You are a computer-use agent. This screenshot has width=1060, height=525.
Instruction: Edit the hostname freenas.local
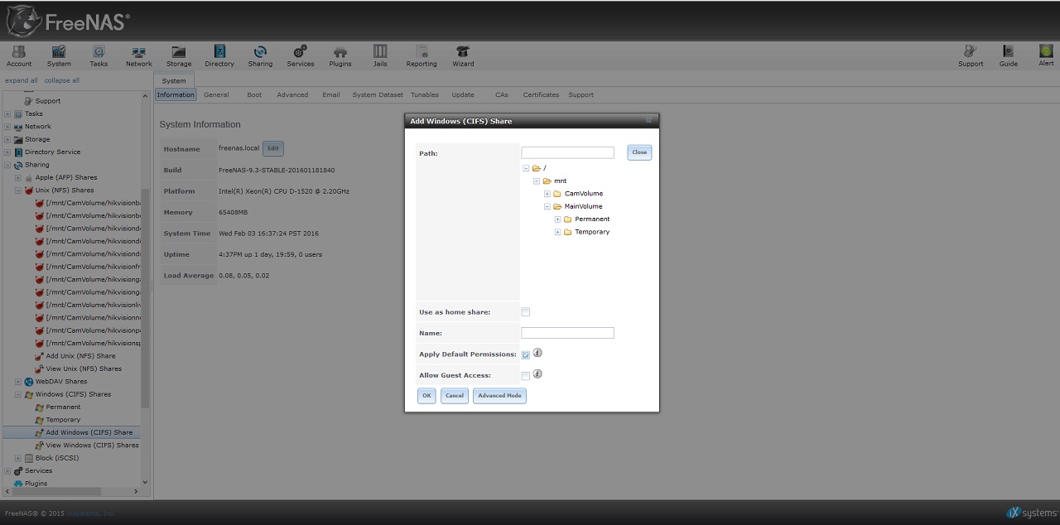[273, 148]
